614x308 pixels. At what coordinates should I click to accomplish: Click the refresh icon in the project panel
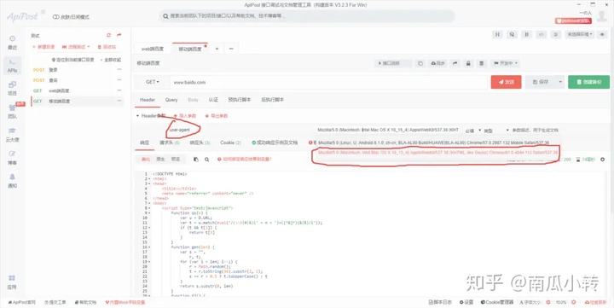click(x=109, y=35)
